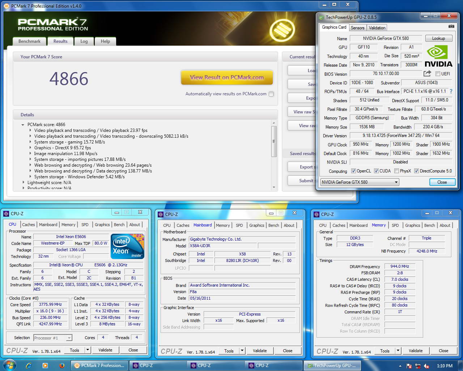The width and height of the screenshot is (463, 371).
Task: Switch to TechPowerUp GPU-Z taskbar button
Action: coord(332,366)
